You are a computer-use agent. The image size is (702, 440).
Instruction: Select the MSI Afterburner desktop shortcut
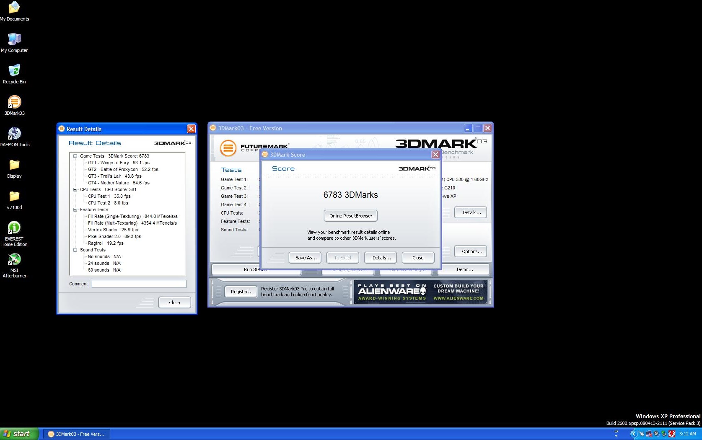14,266
